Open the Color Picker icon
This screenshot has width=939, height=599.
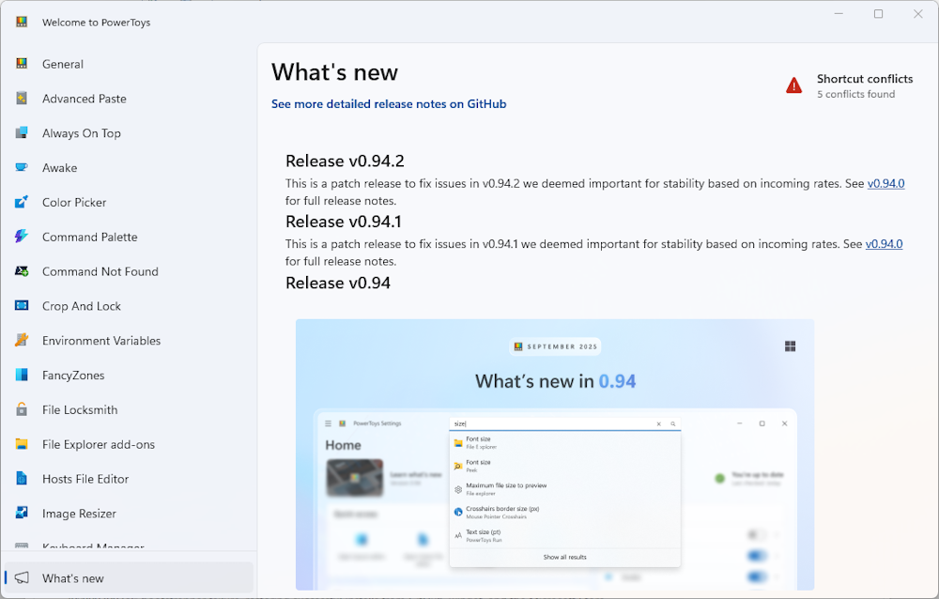point(22,203)
